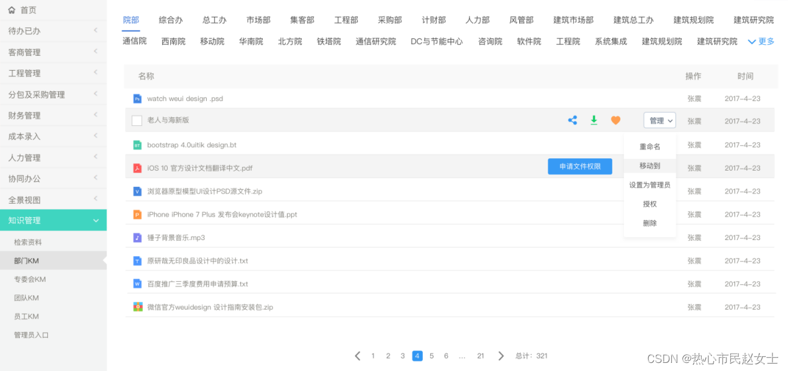
Task: Expand the 财务管理 sidebar section
Action: point(53,115)
